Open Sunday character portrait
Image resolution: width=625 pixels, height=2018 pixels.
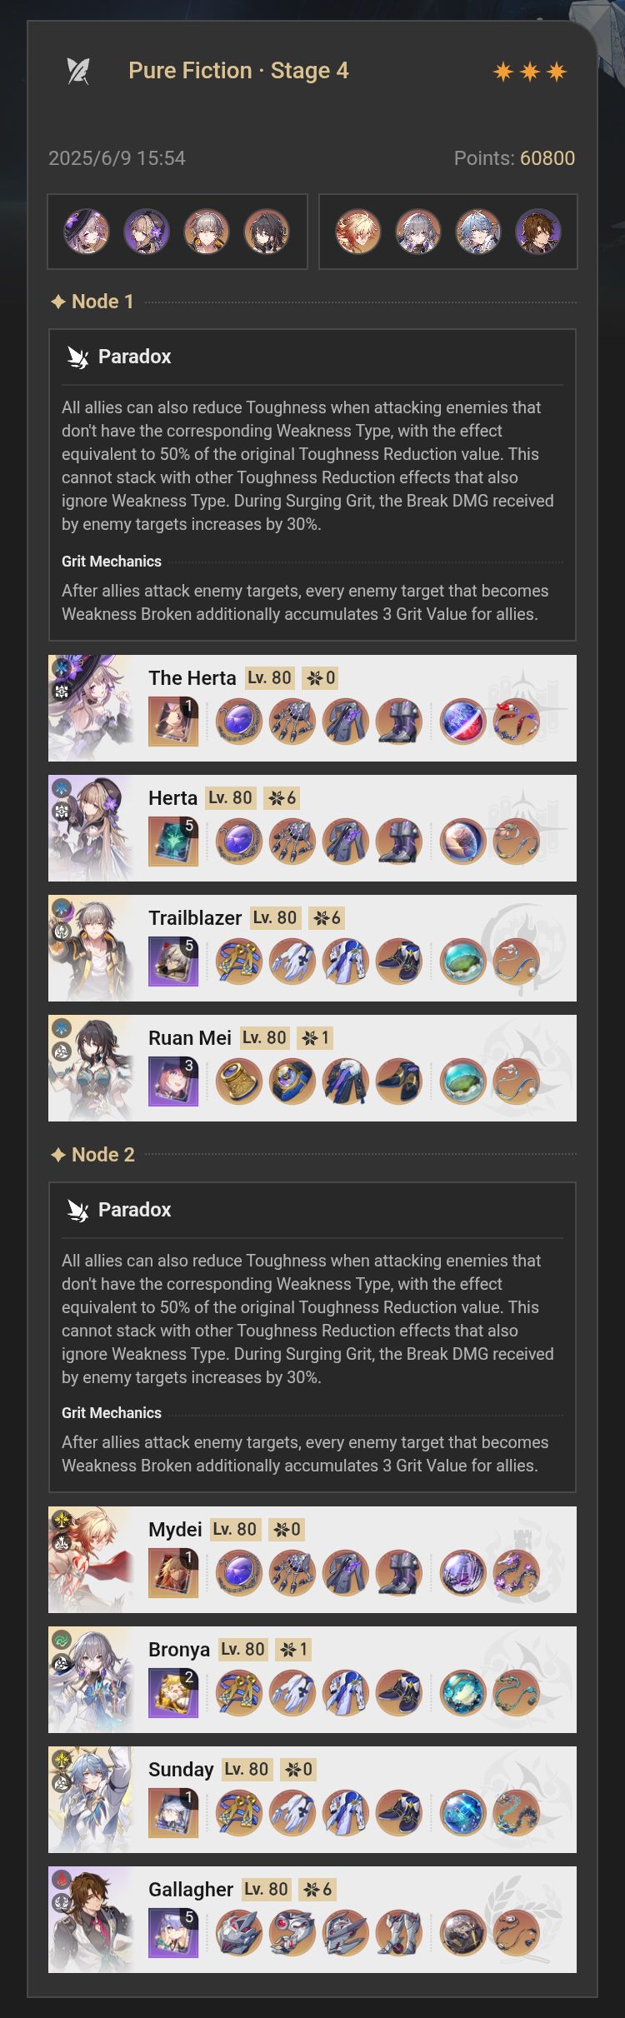(x=91, y=1800)
